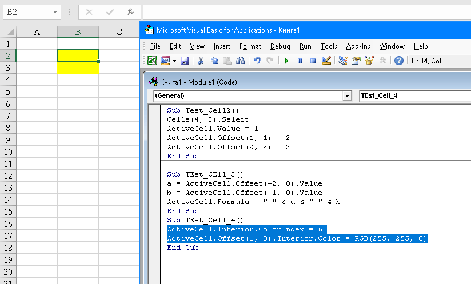Viewport: 471px width, 284px height.
Task: Click the last 'End Sub' line
Action: (183, 247)
